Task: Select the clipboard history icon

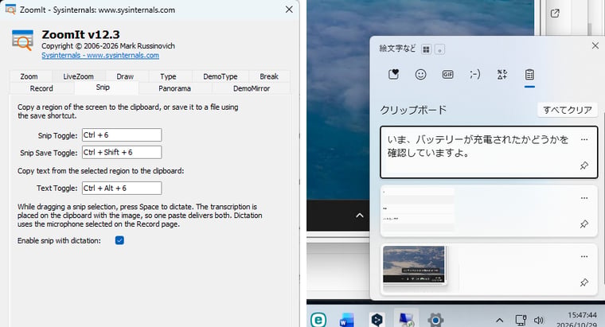Action: (x=529, y=74)
